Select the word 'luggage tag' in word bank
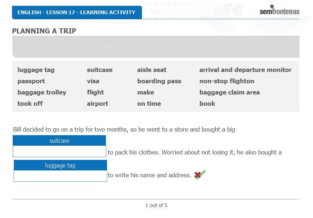 pos(36,70)
